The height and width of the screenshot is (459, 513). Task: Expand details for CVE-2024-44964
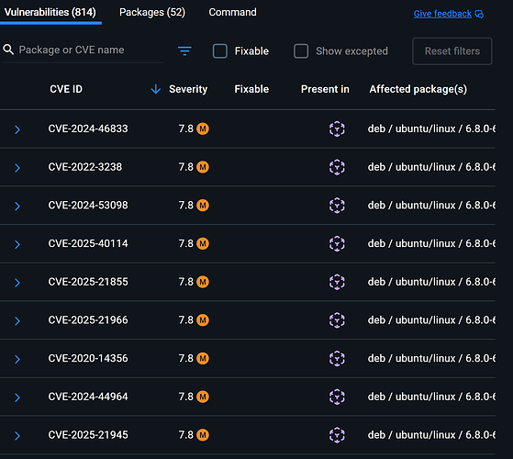pos(17,397)
